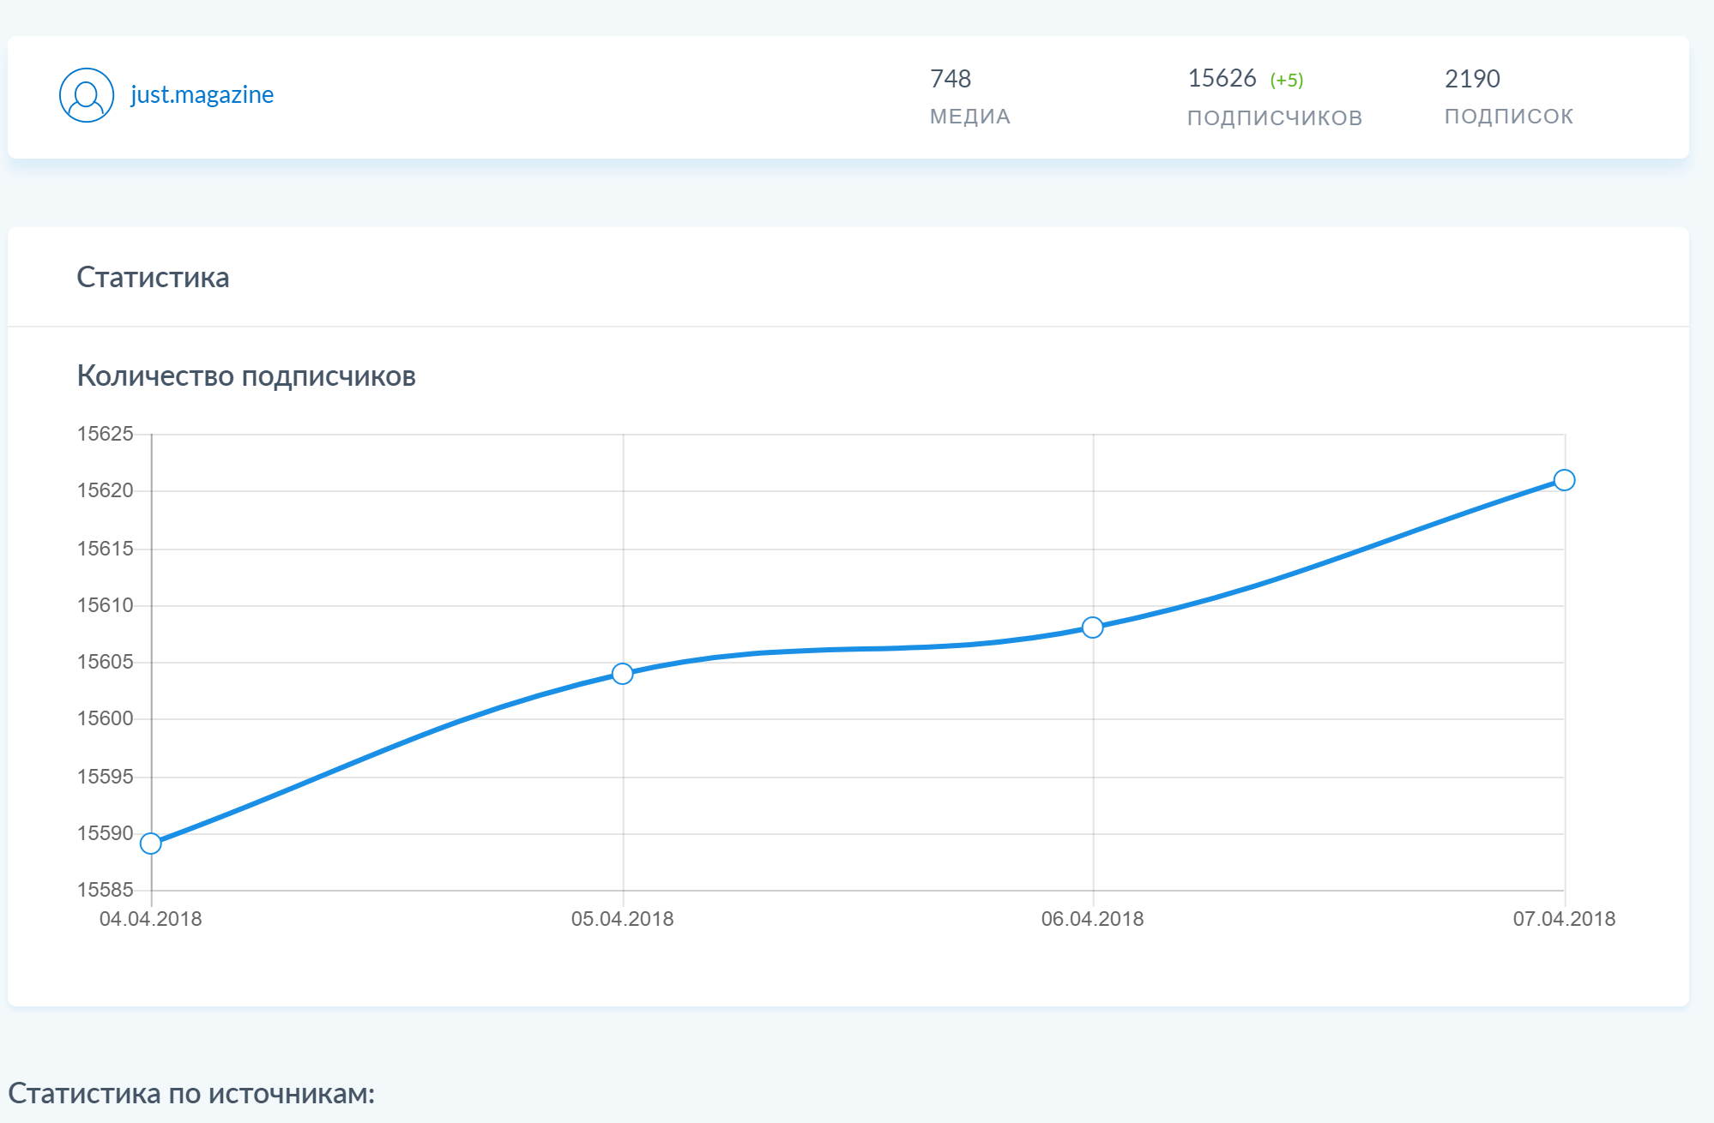Click the МЕДИА label
The width and height of the screenshot is (1714, 1123).
point(969,117)
